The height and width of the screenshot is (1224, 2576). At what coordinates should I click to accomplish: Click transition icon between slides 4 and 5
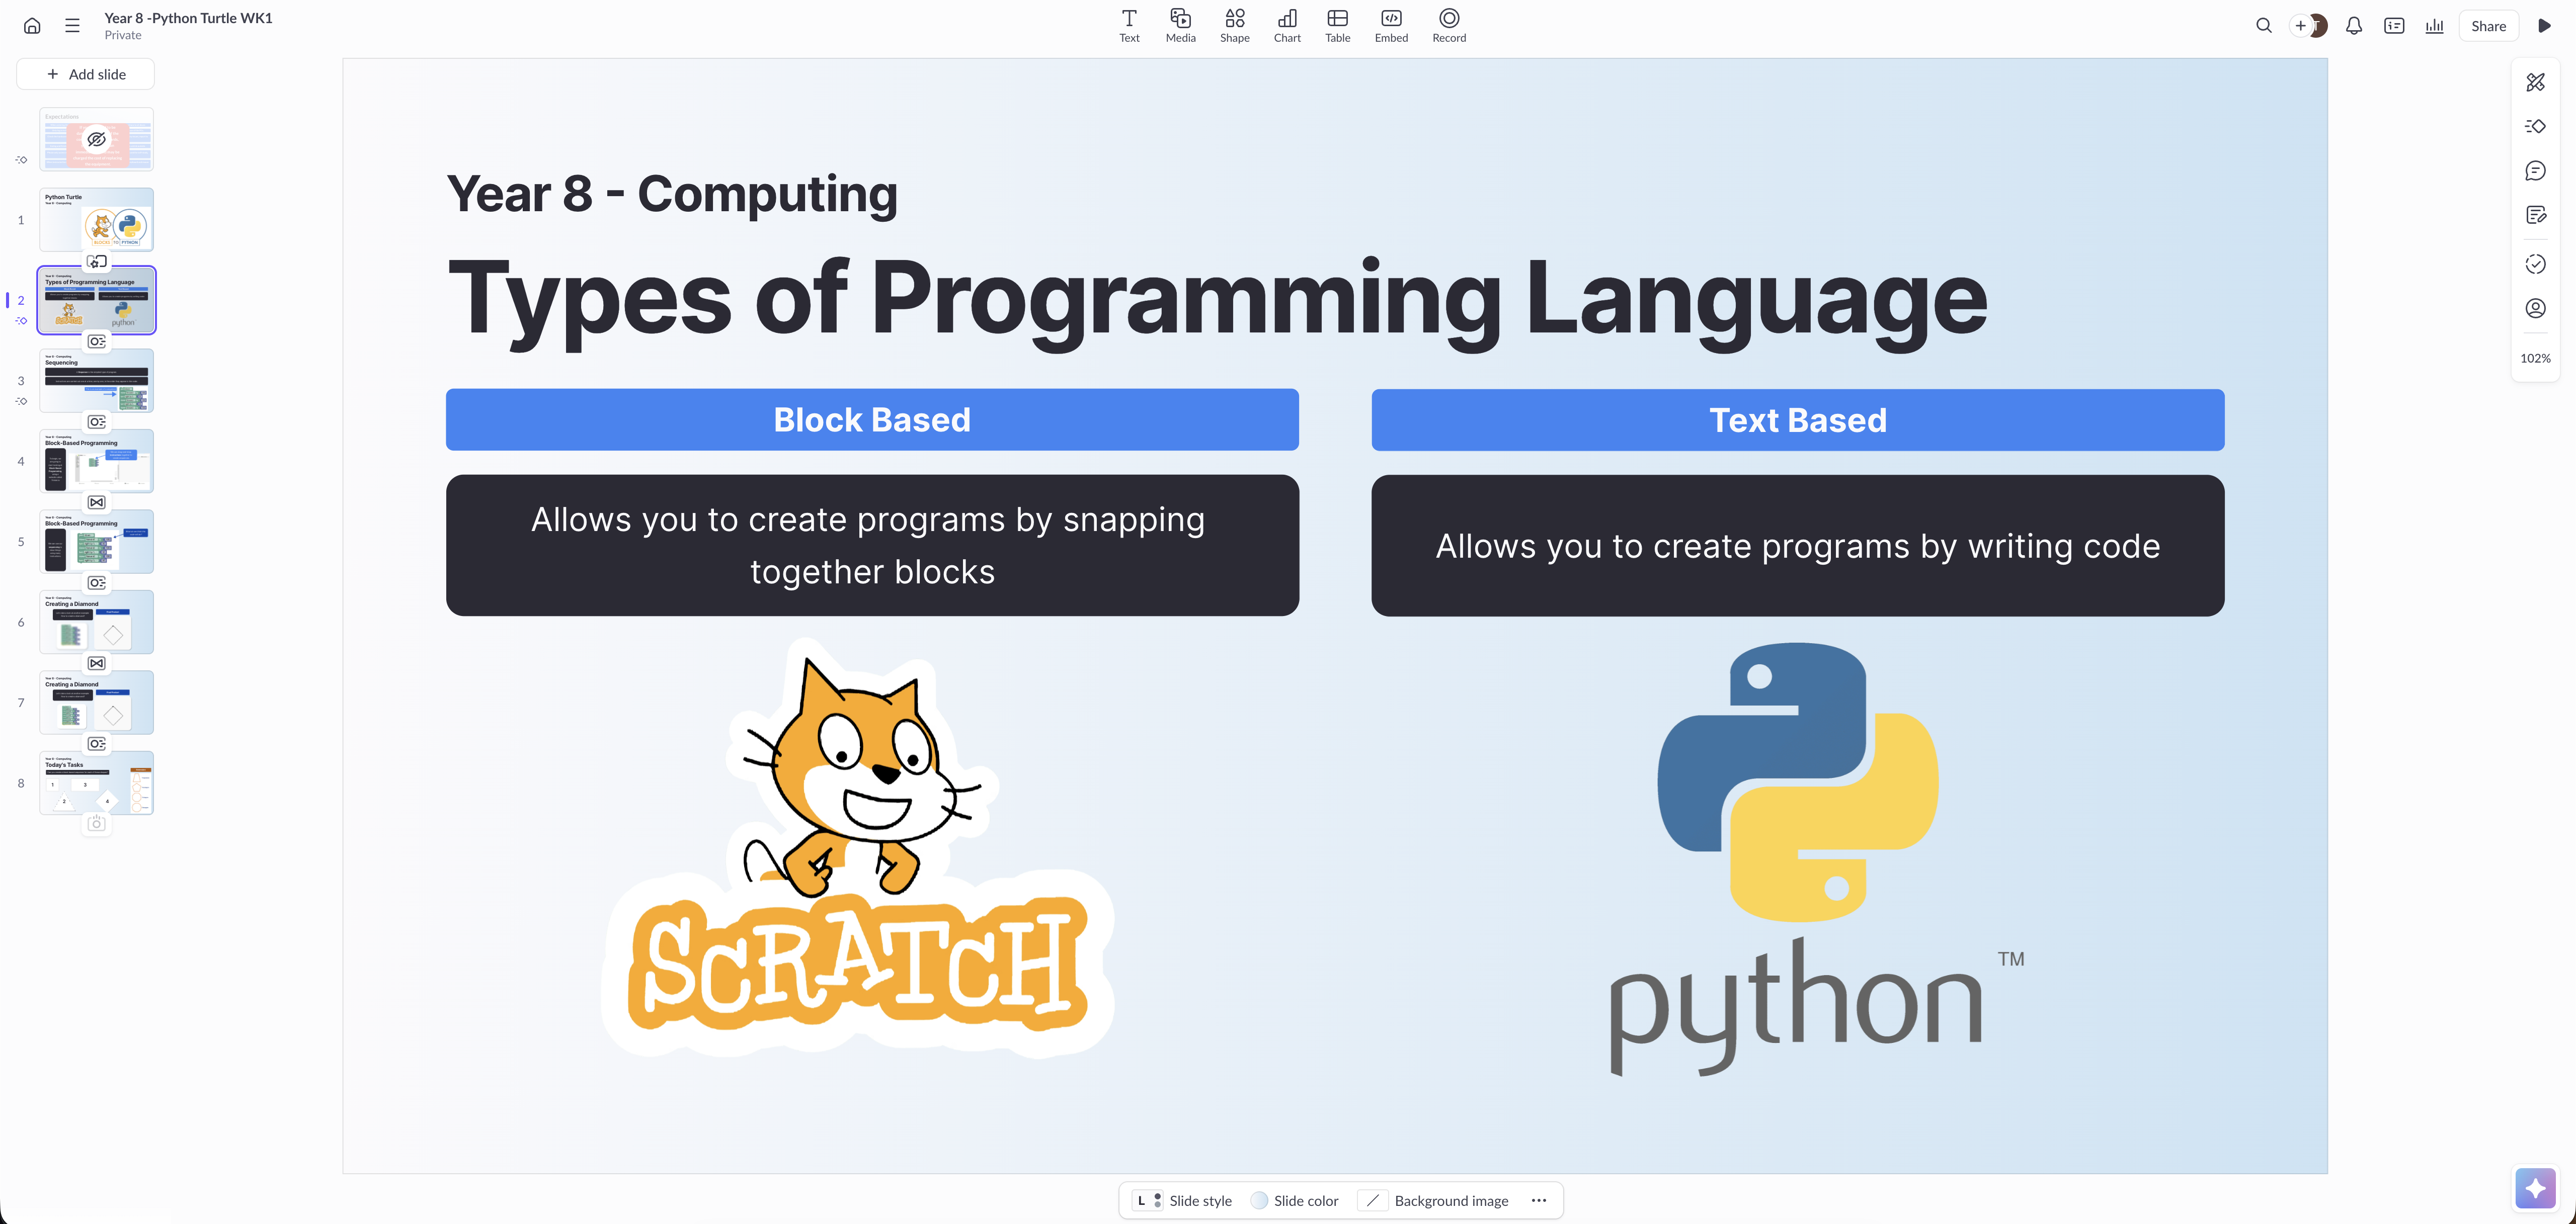pyautogui.click(x=96, y=502)
